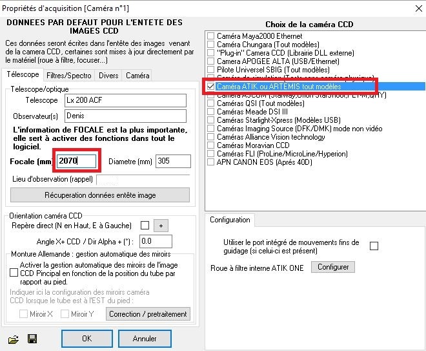426x351 pixels.
Task: Select APN CANON EOS camera option
Action: click(211, 162)
